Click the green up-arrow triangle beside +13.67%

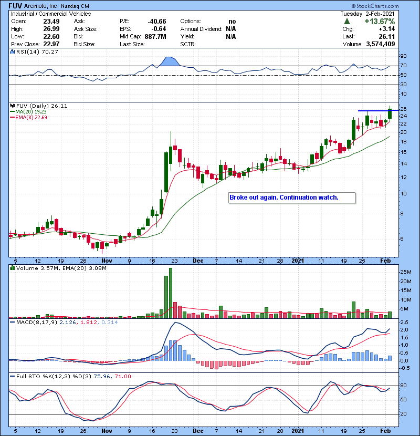point(346,22)
